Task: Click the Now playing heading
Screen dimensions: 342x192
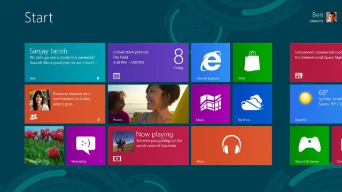Action: pyautogui.click(x=154, y=134)
